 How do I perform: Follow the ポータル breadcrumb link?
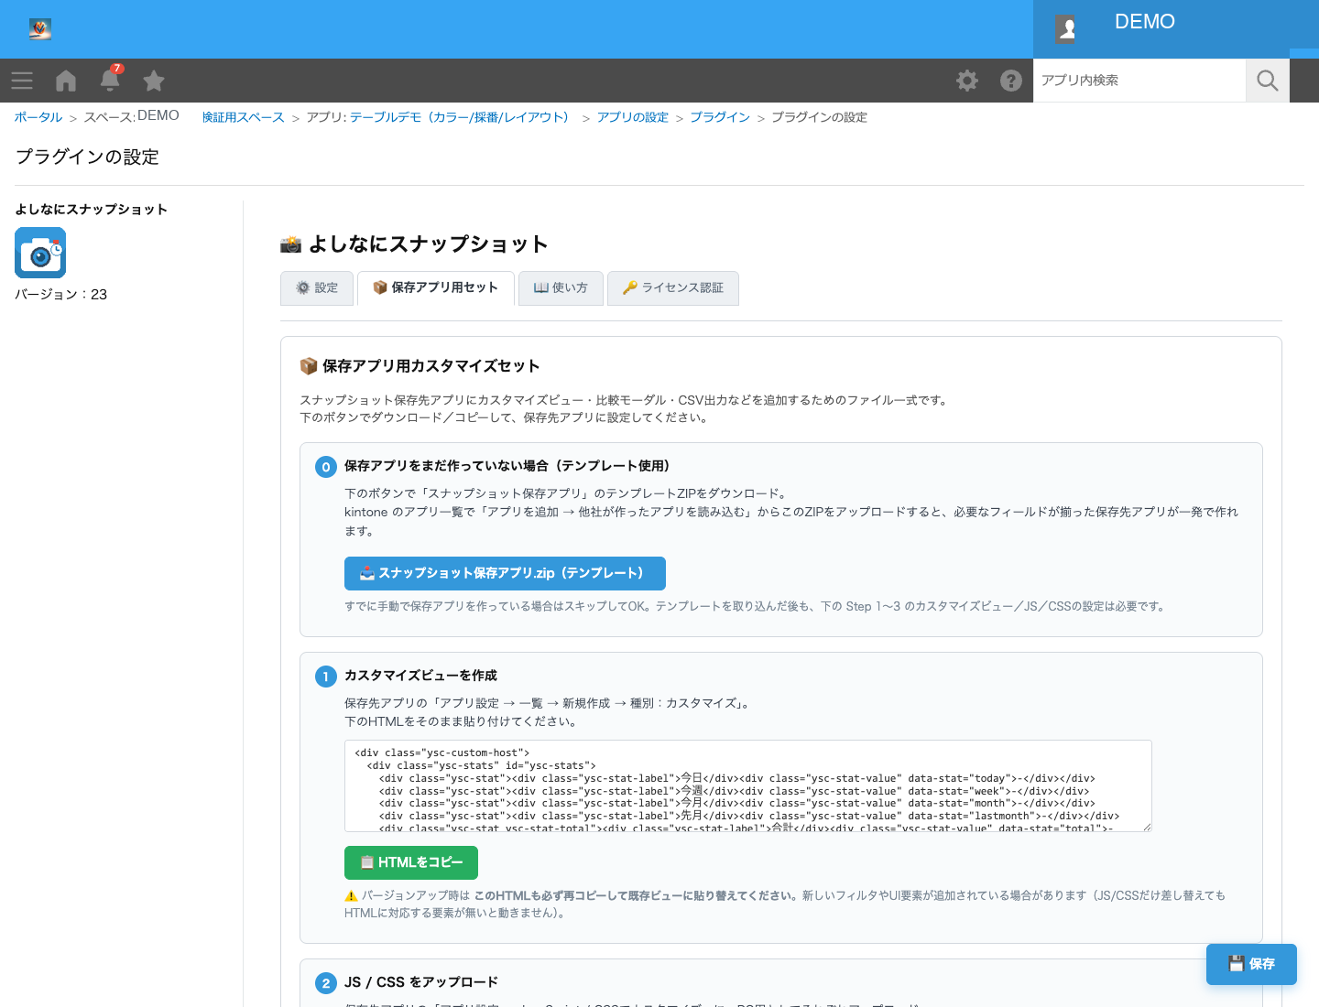(38, 117)
